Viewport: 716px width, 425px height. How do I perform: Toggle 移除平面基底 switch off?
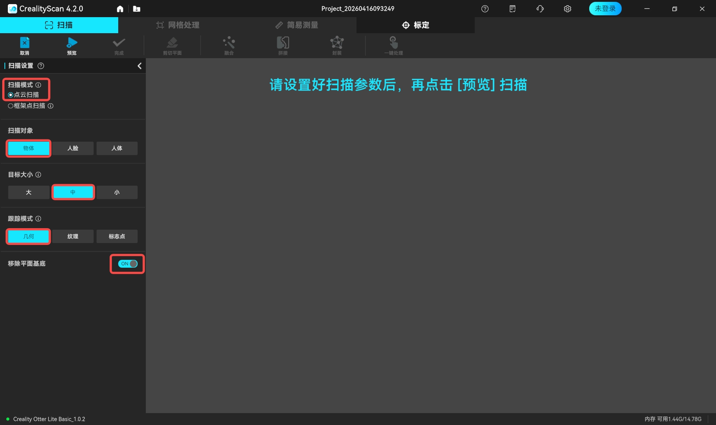click(128, 264)
